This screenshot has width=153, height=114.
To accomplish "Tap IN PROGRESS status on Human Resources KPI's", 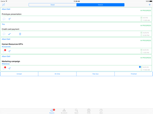I will coord(146,40).
